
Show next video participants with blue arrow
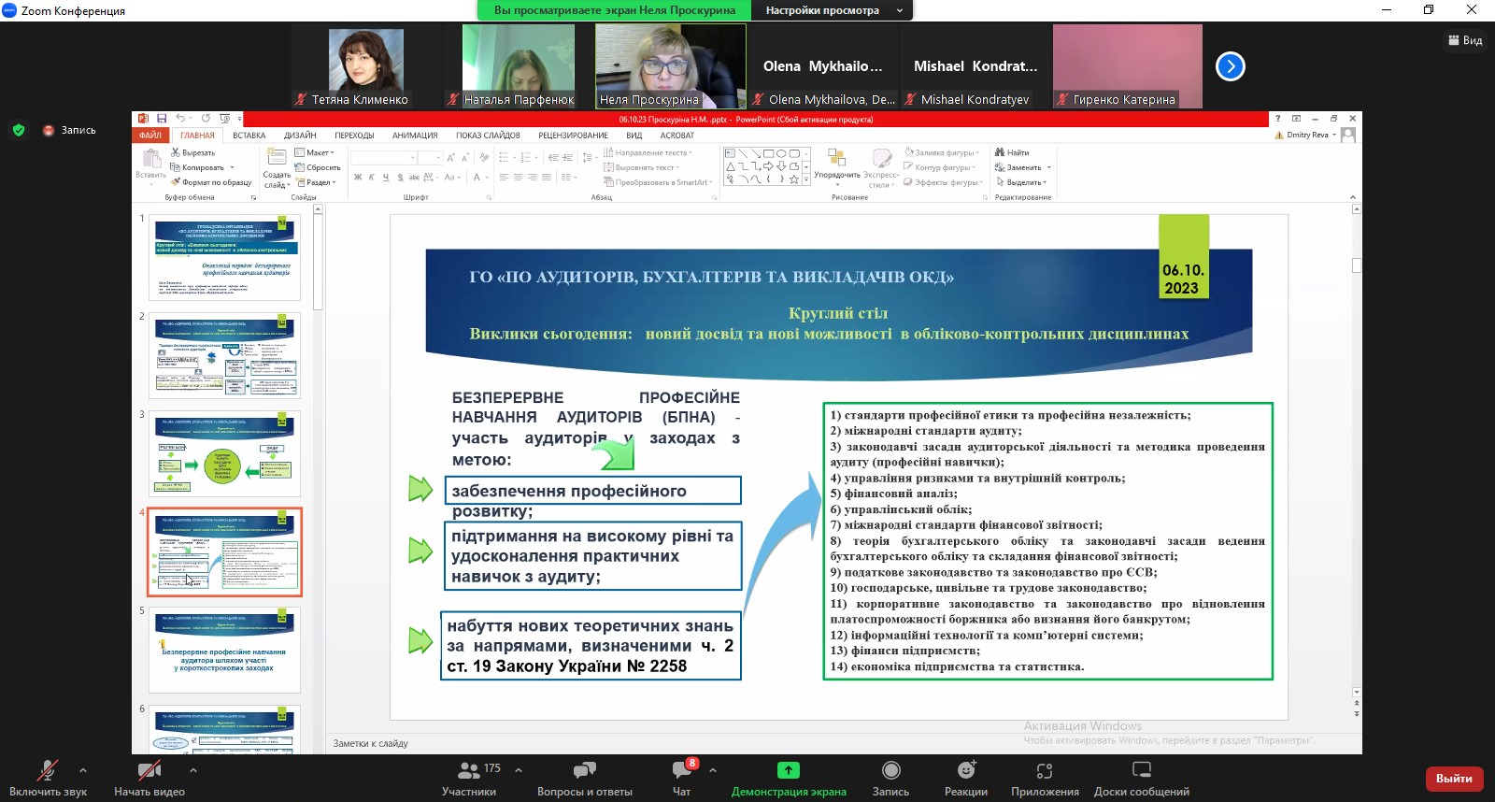coord(1231,66)
